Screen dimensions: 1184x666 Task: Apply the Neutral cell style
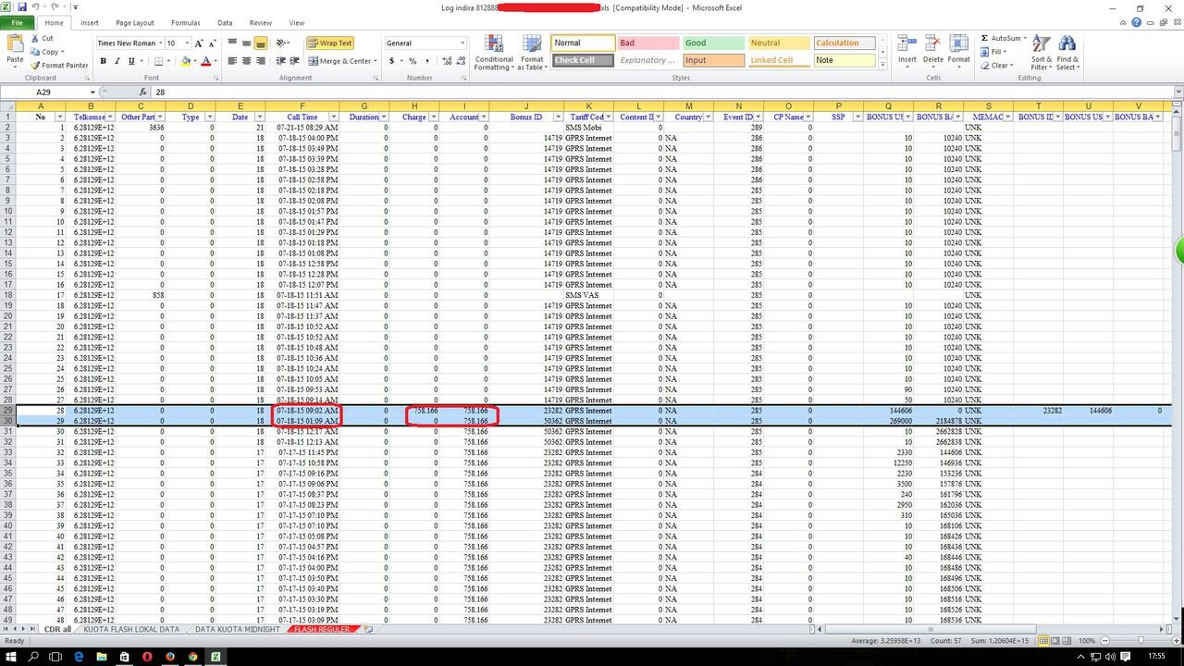point(778,43)
